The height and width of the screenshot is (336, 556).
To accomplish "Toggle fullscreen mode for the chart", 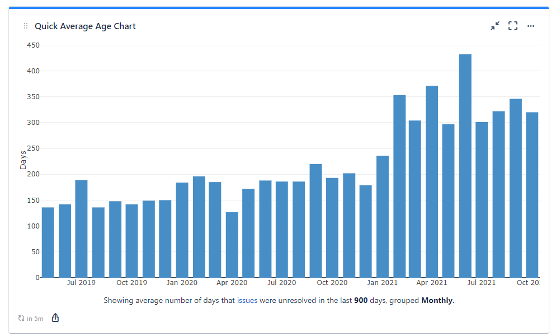I will pyautogui.click(x=512, y=26).
